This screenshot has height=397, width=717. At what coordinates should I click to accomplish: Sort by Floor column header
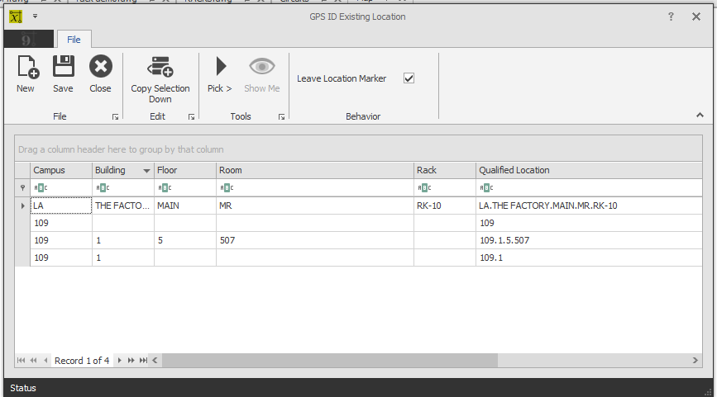coord(185,170)
